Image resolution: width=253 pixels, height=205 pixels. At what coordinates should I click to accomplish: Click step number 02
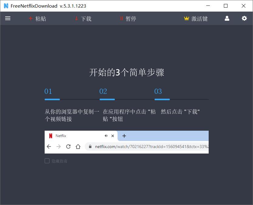pos(103,91)
